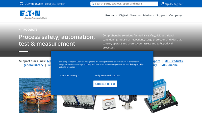Click UNITED STATES country label

click(34, 4)
